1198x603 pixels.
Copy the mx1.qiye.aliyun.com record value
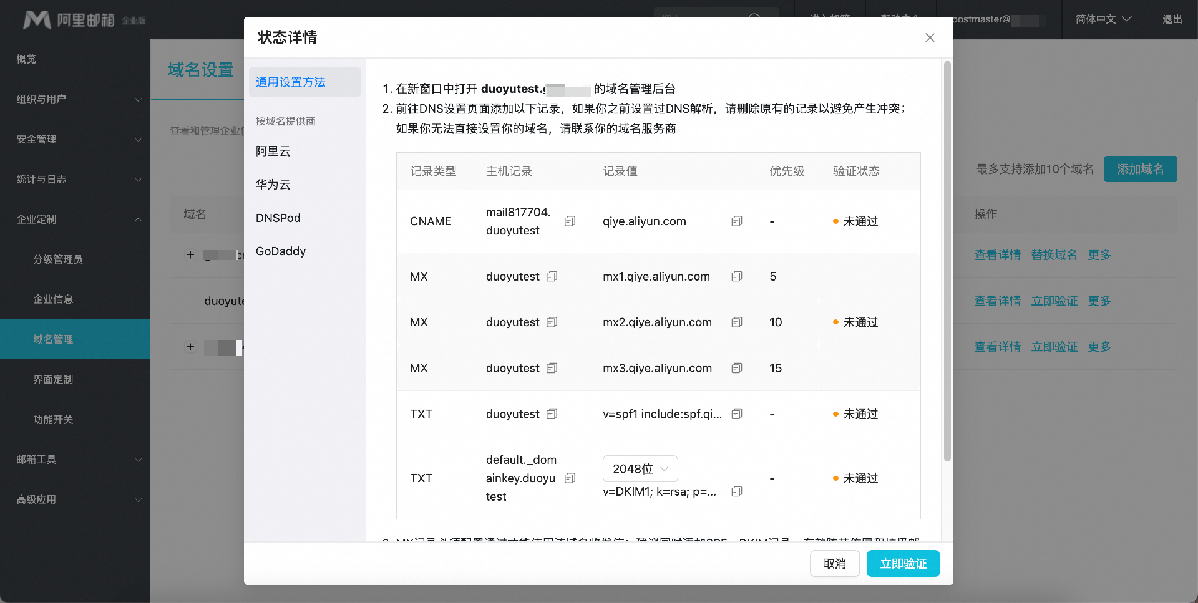(736, 276)
